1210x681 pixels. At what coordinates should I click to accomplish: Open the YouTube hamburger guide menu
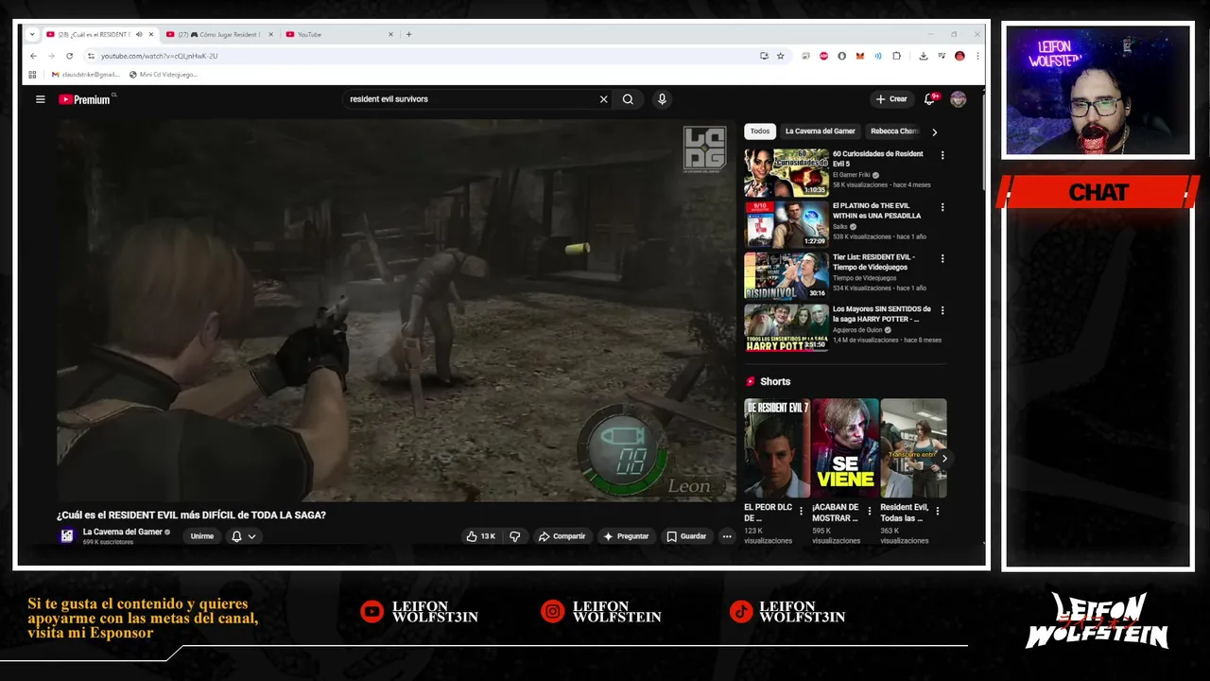pos(40,99)
